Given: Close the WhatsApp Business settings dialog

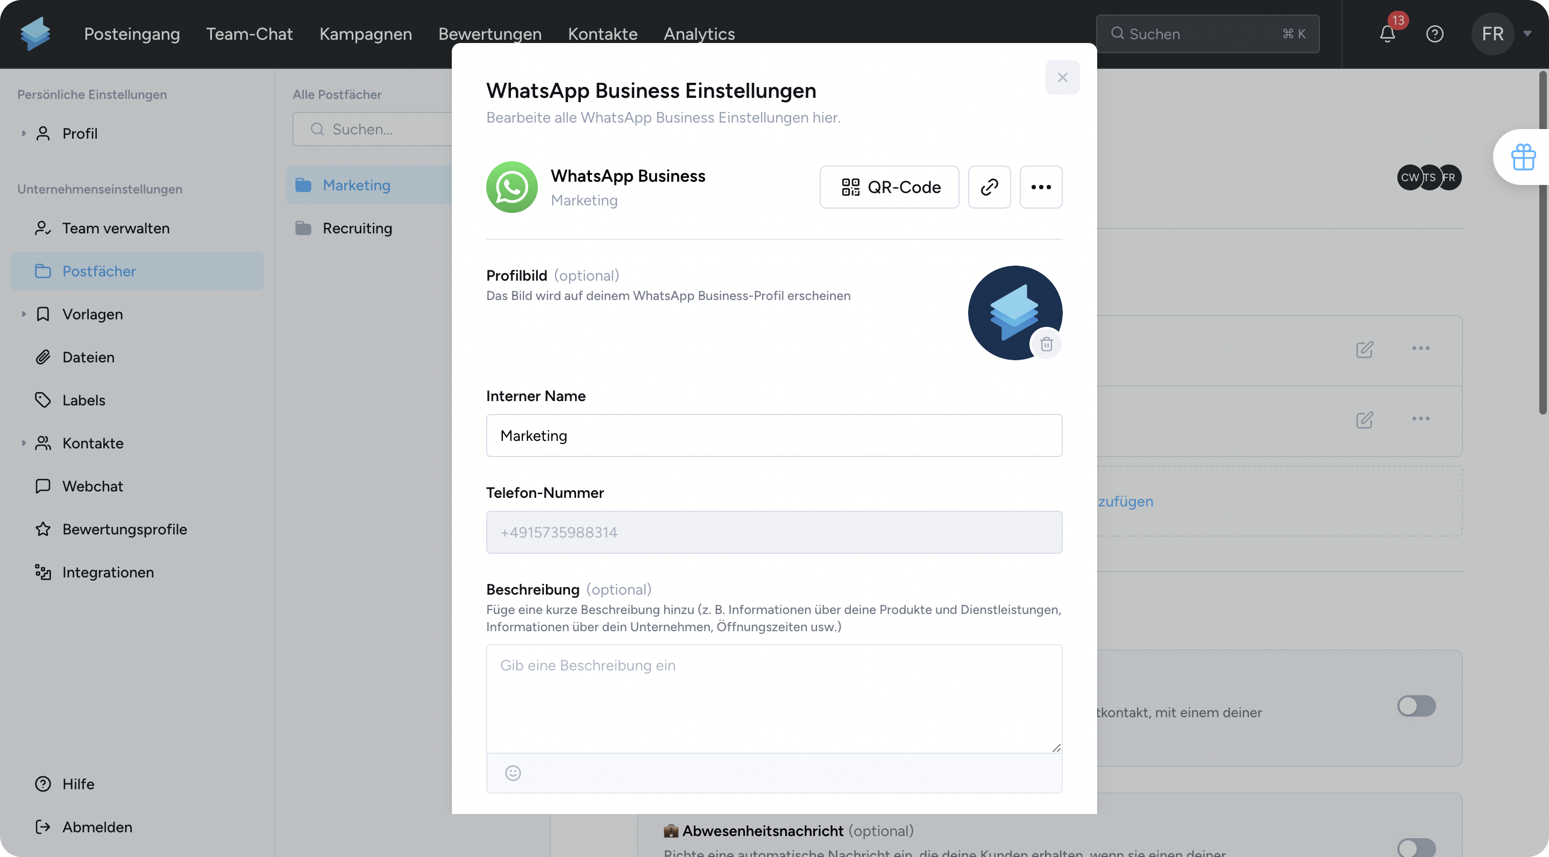Looking at the screenshot, I should [1062, 77].
